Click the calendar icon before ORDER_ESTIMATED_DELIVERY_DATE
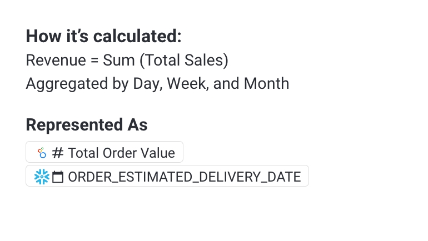Image resolution: width=428 pixels, height=241 pixels. [58, 177]
